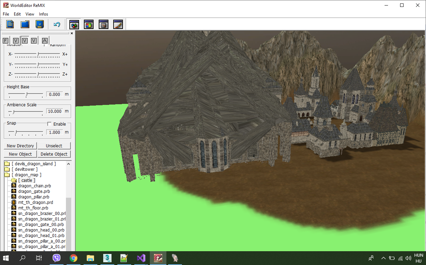Click the new document toolbar icon
This screenshot has height=265, width=426.
pyautogui.click(x=10, y=24)
